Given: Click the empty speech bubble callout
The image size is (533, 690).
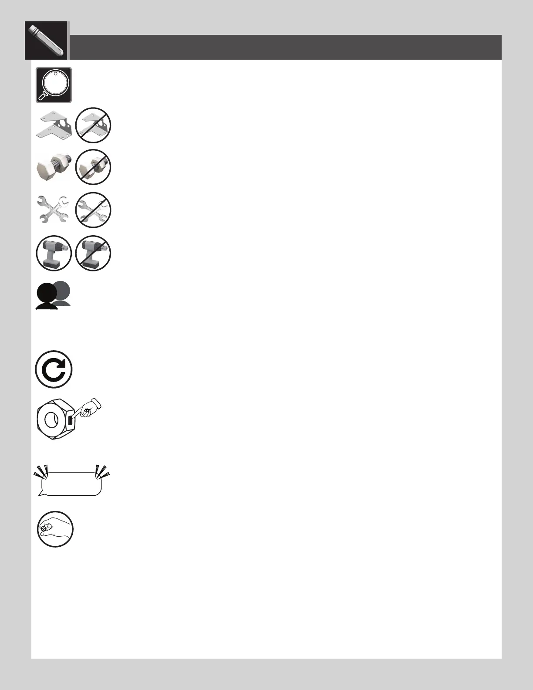Looking at the screenshot, I should point(72,482).
